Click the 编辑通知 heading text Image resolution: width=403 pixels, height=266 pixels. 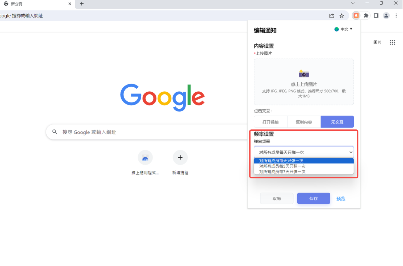[x=265, y=30]
